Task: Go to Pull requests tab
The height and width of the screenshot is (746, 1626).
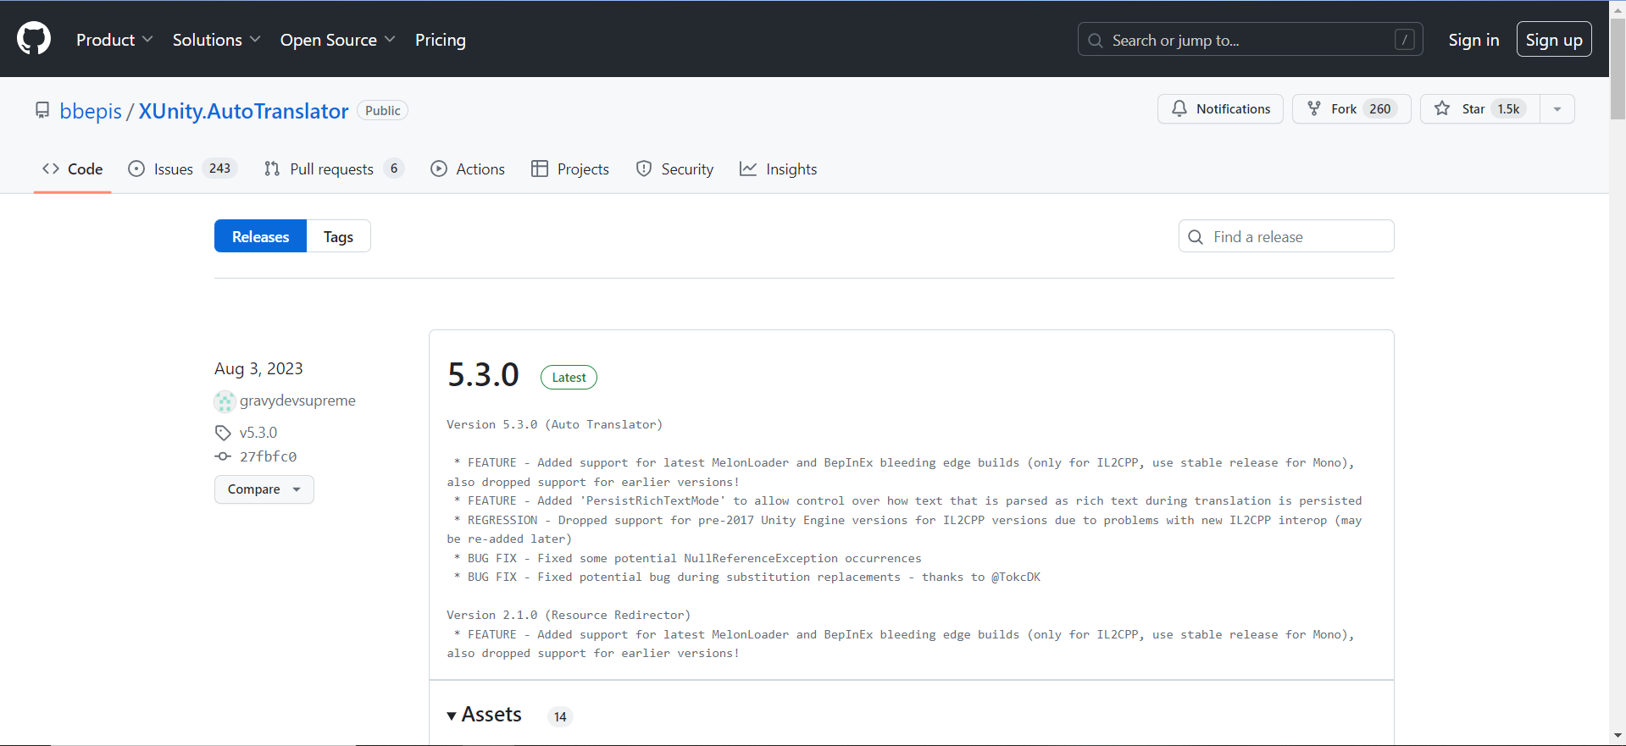Action: [334, 169]
